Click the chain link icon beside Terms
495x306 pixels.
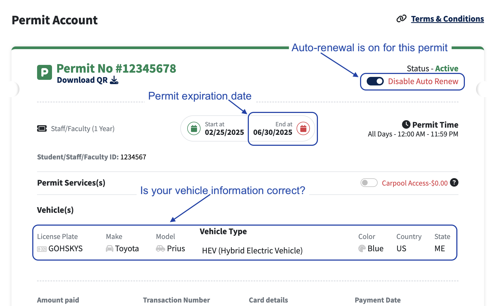tap(401, 19)
